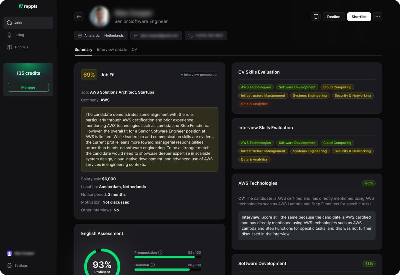Open Settings from the sidebar gear
400x275 pixels.
point(9,266)
